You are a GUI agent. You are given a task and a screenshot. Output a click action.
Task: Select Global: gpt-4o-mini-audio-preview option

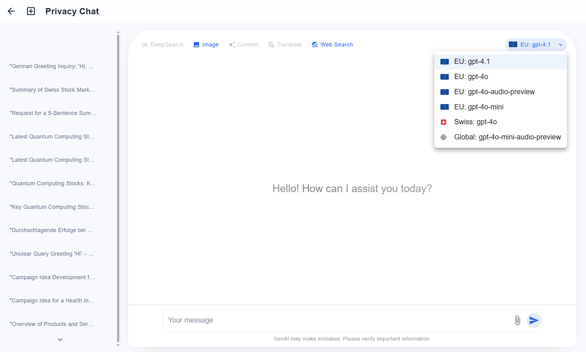click(507, 137)
